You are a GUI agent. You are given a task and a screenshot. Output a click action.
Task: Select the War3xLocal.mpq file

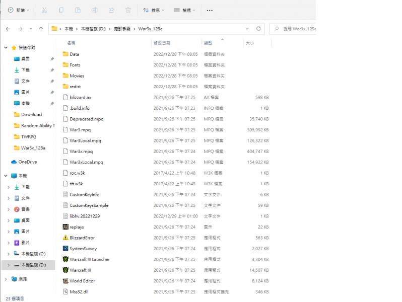click(86, 162)
